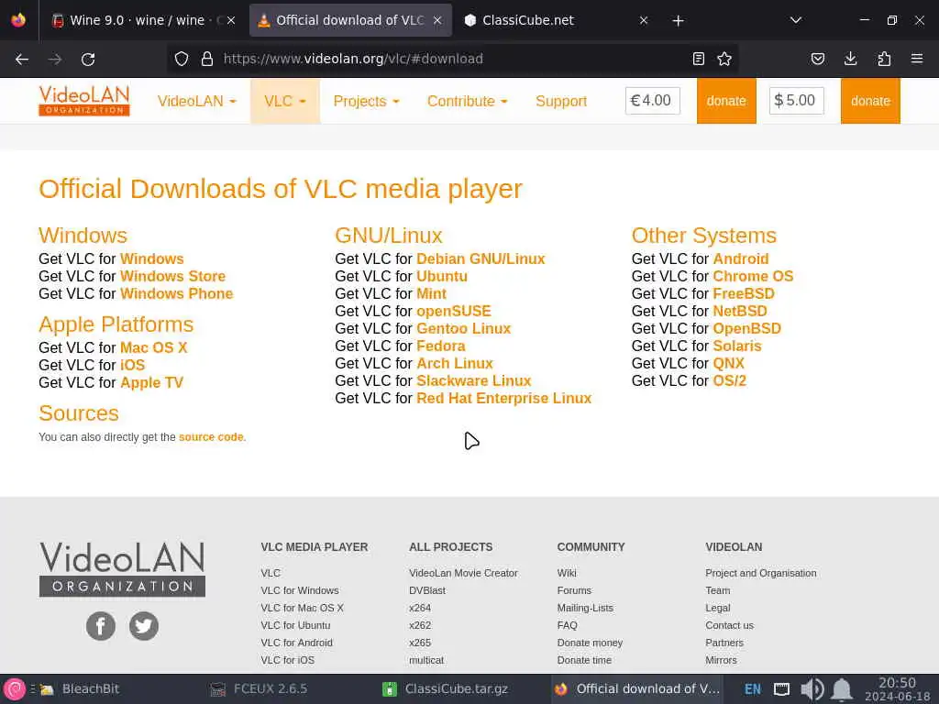Open footer Project and Organisation link

(760, 573)
